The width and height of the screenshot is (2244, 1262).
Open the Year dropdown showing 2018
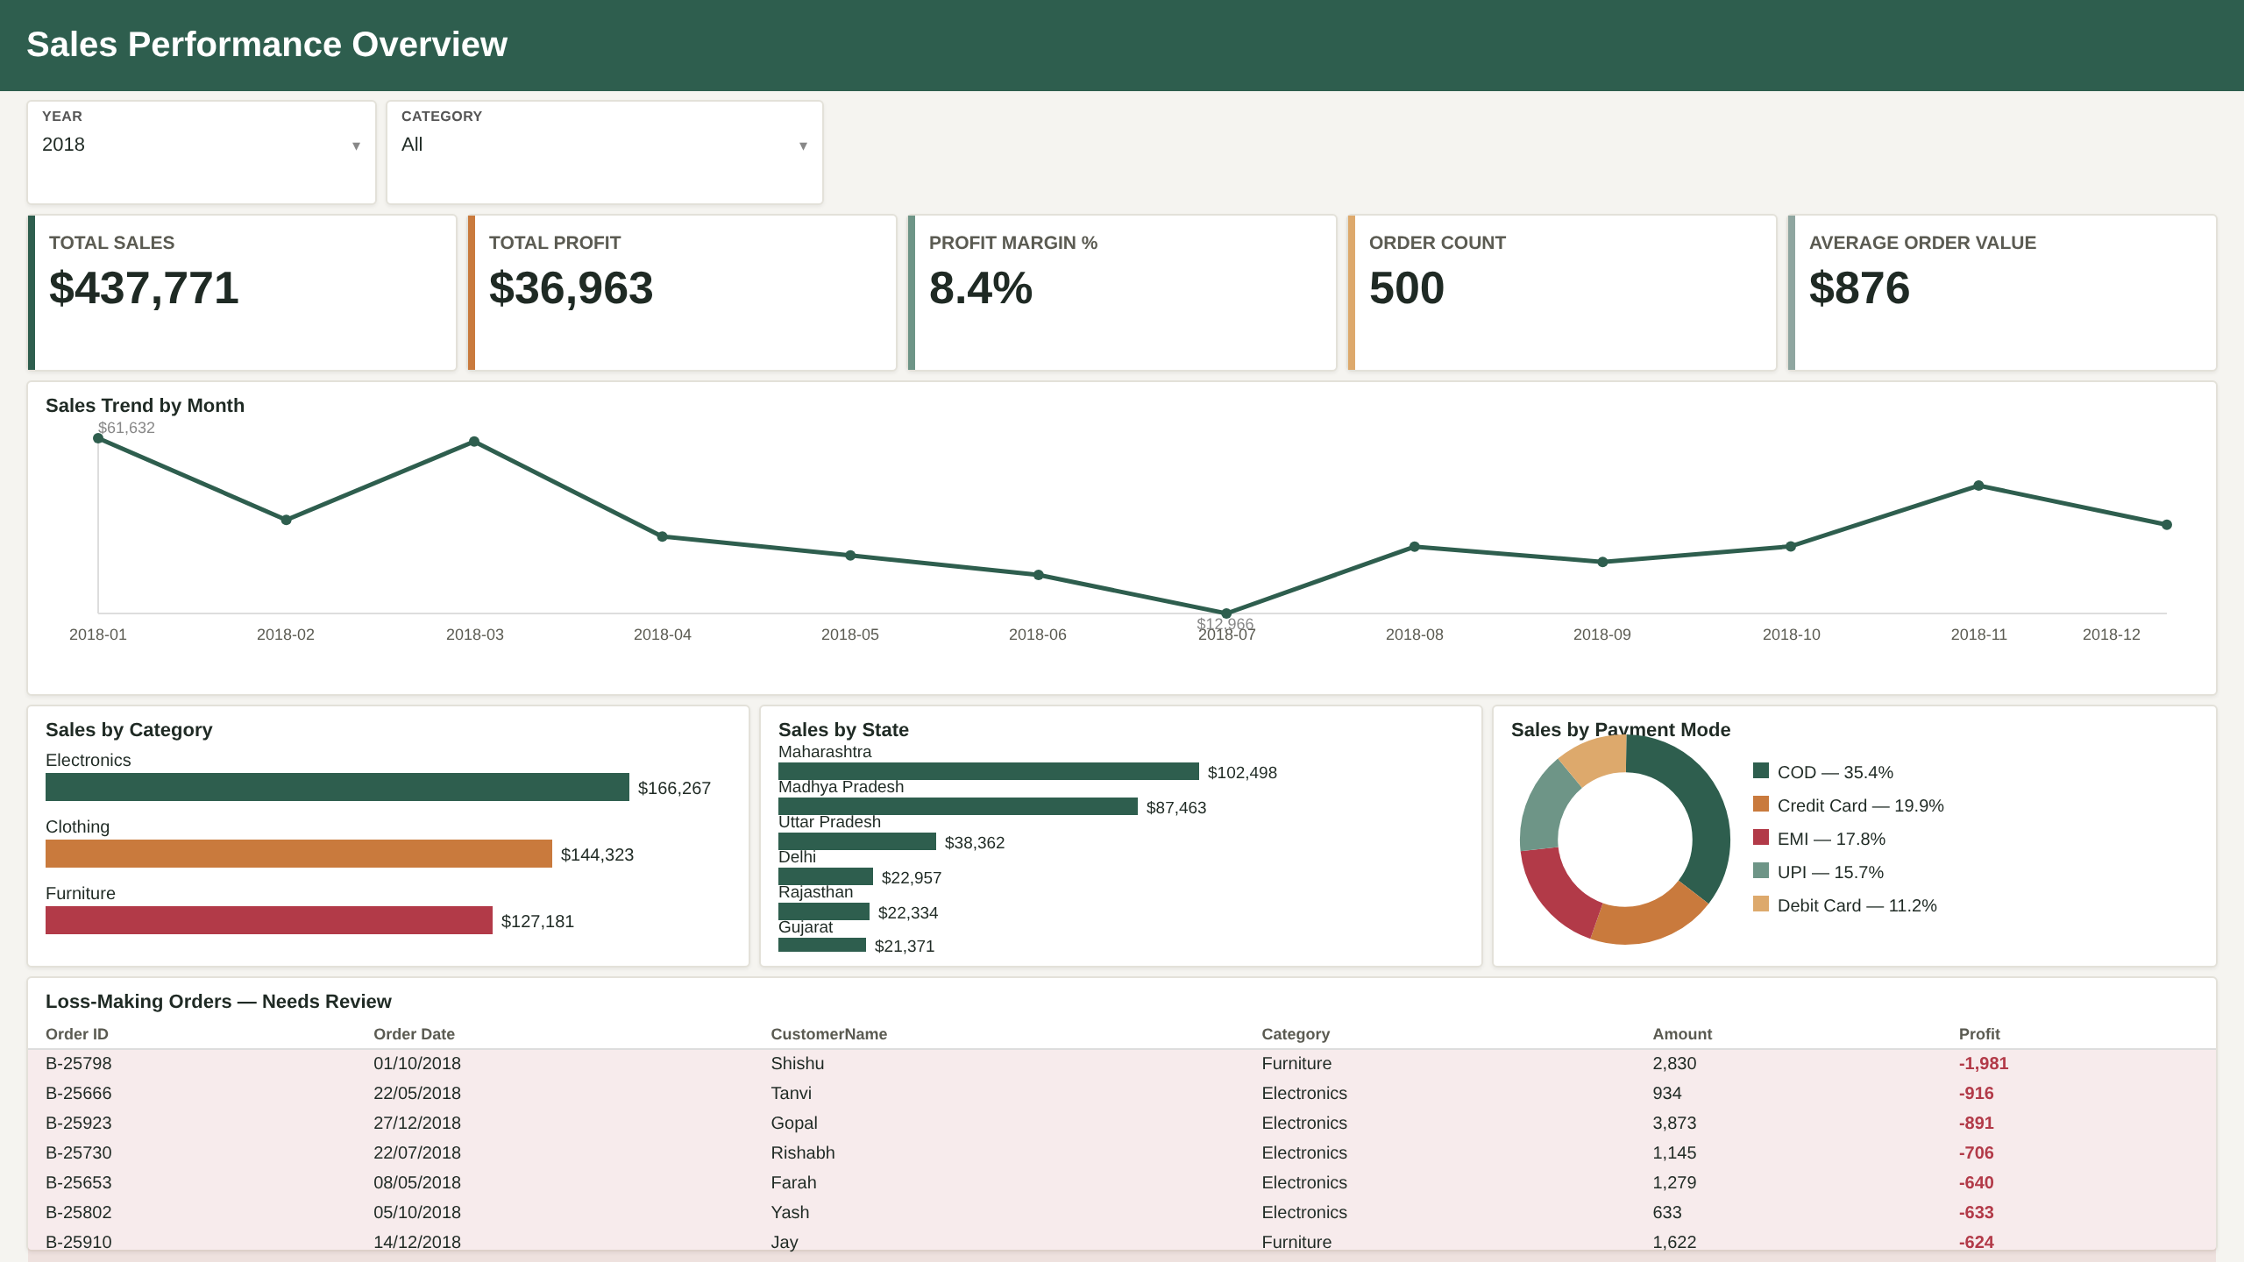(x=202, y=152)
